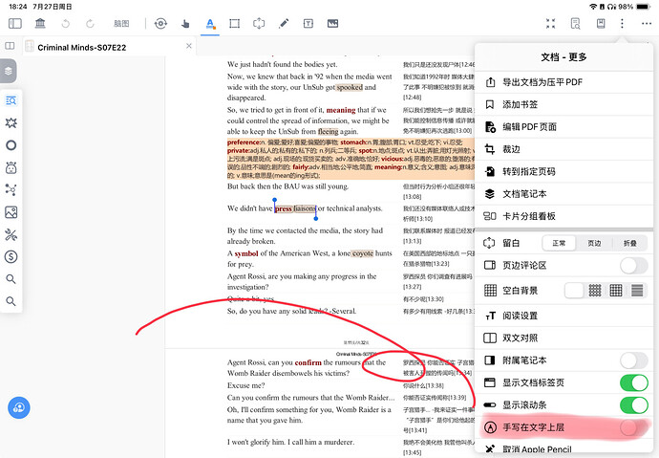Image resolution: width=659 pixels, height=458 pixels.
Task: Set 留白 margin to 折叠
Action: coord(629,243)
